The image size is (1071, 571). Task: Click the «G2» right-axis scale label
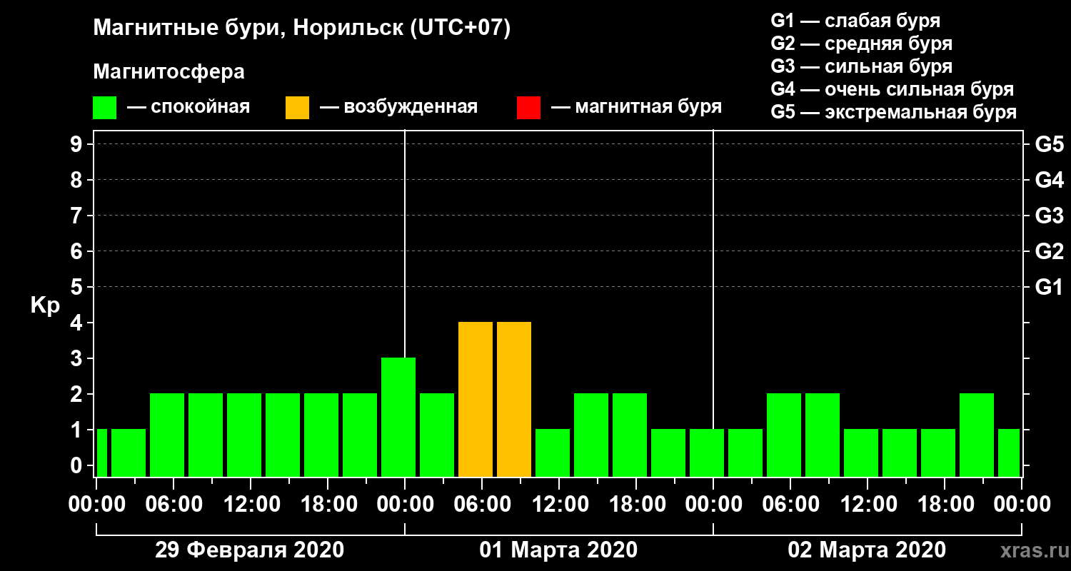coord(1049,251)
